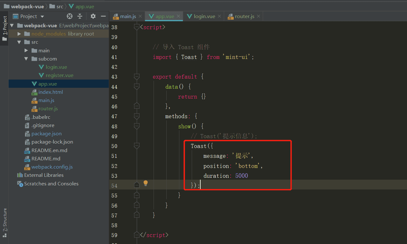Click the JS icon beside main.js in tree
The height and width of the screenshot is (244, 407).
34,100
